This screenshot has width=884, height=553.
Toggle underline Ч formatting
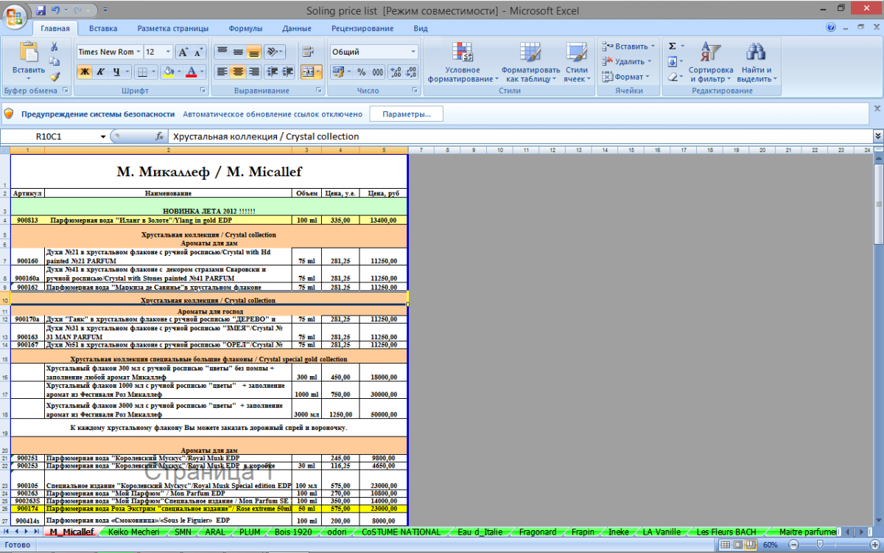pyautogui.click(x=117, y=72)
